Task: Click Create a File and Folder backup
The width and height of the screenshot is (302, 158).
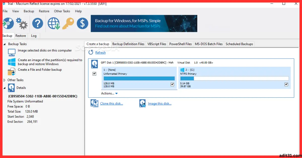Action: point(40,70)
